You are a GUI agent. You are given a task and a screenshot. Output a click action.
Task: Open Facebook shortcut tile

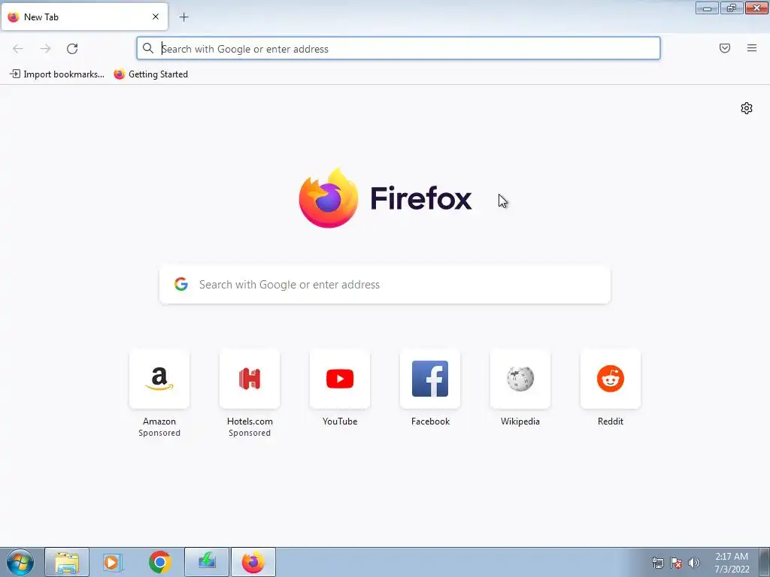pos(430,379)
